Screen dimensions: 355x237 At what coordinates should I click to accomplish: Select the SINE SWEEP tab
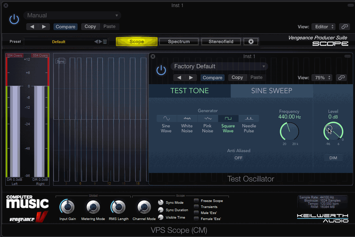272,91
